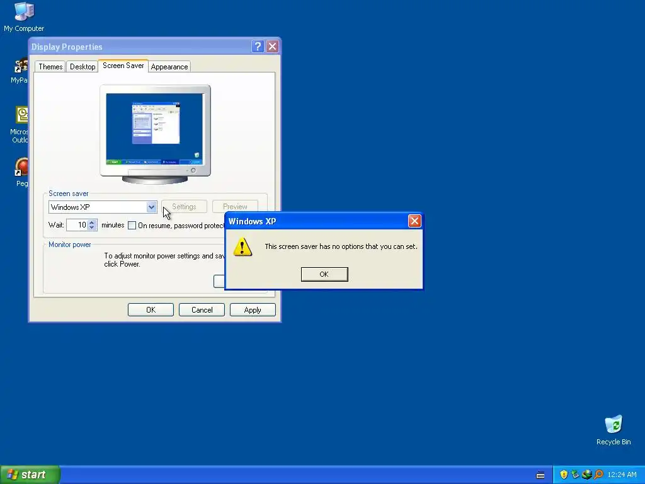Viewport: 645px width, 484px height.
Task: Click the keyboard icon on the taskbar
Action: (540, 475)
